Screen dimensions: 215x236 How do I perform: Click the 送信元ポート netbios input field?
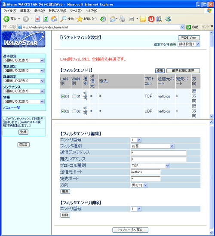tap(146, 172)
